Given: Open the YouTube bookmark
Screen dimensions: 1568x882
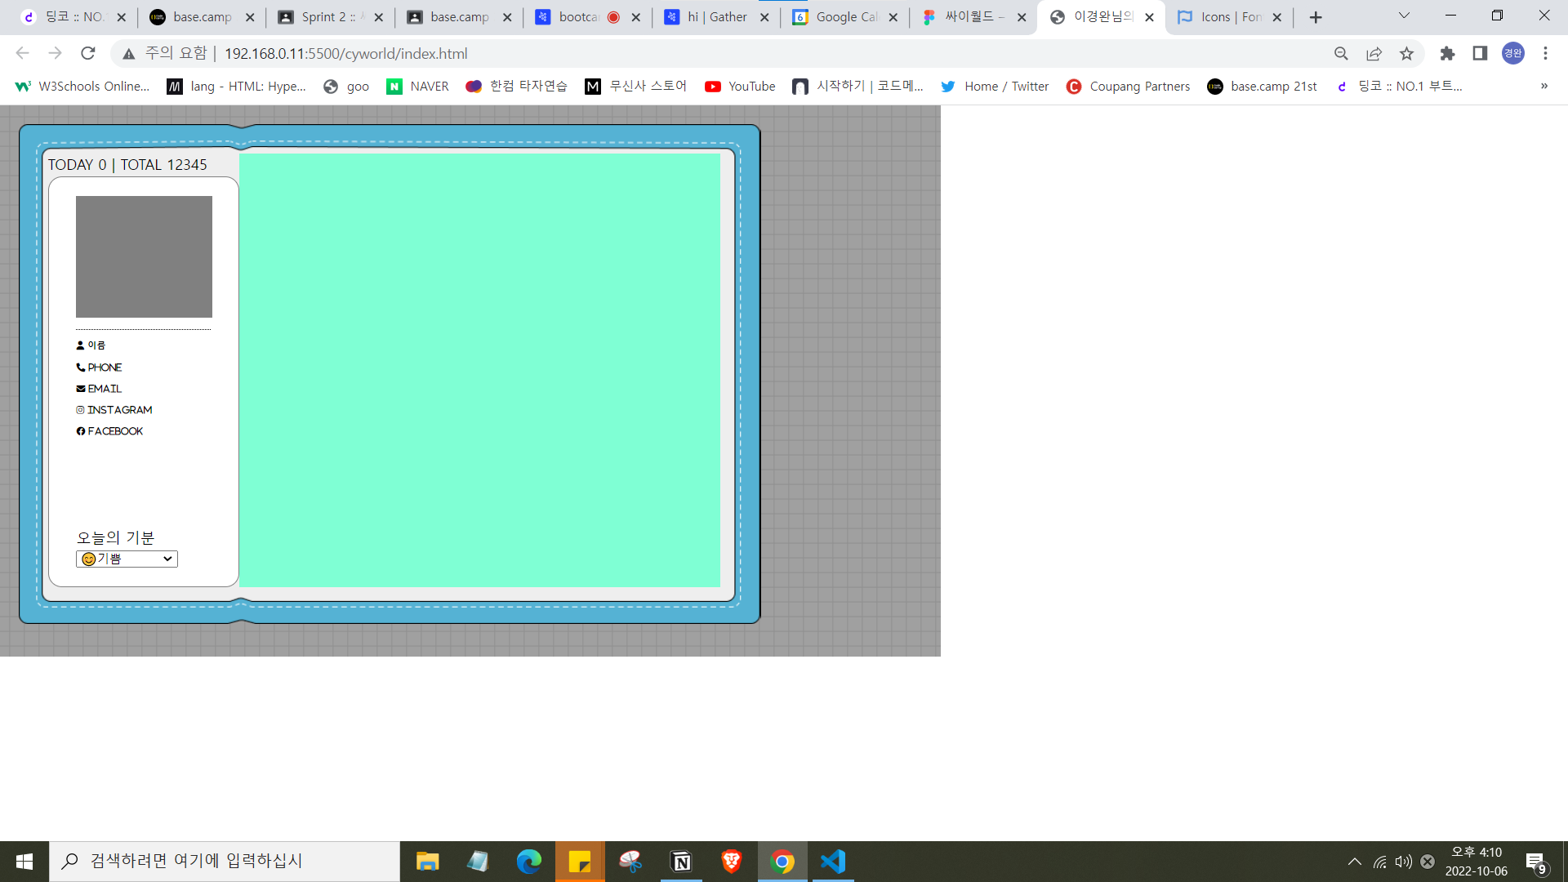Looking at the screenshot, I should [740, 87].
